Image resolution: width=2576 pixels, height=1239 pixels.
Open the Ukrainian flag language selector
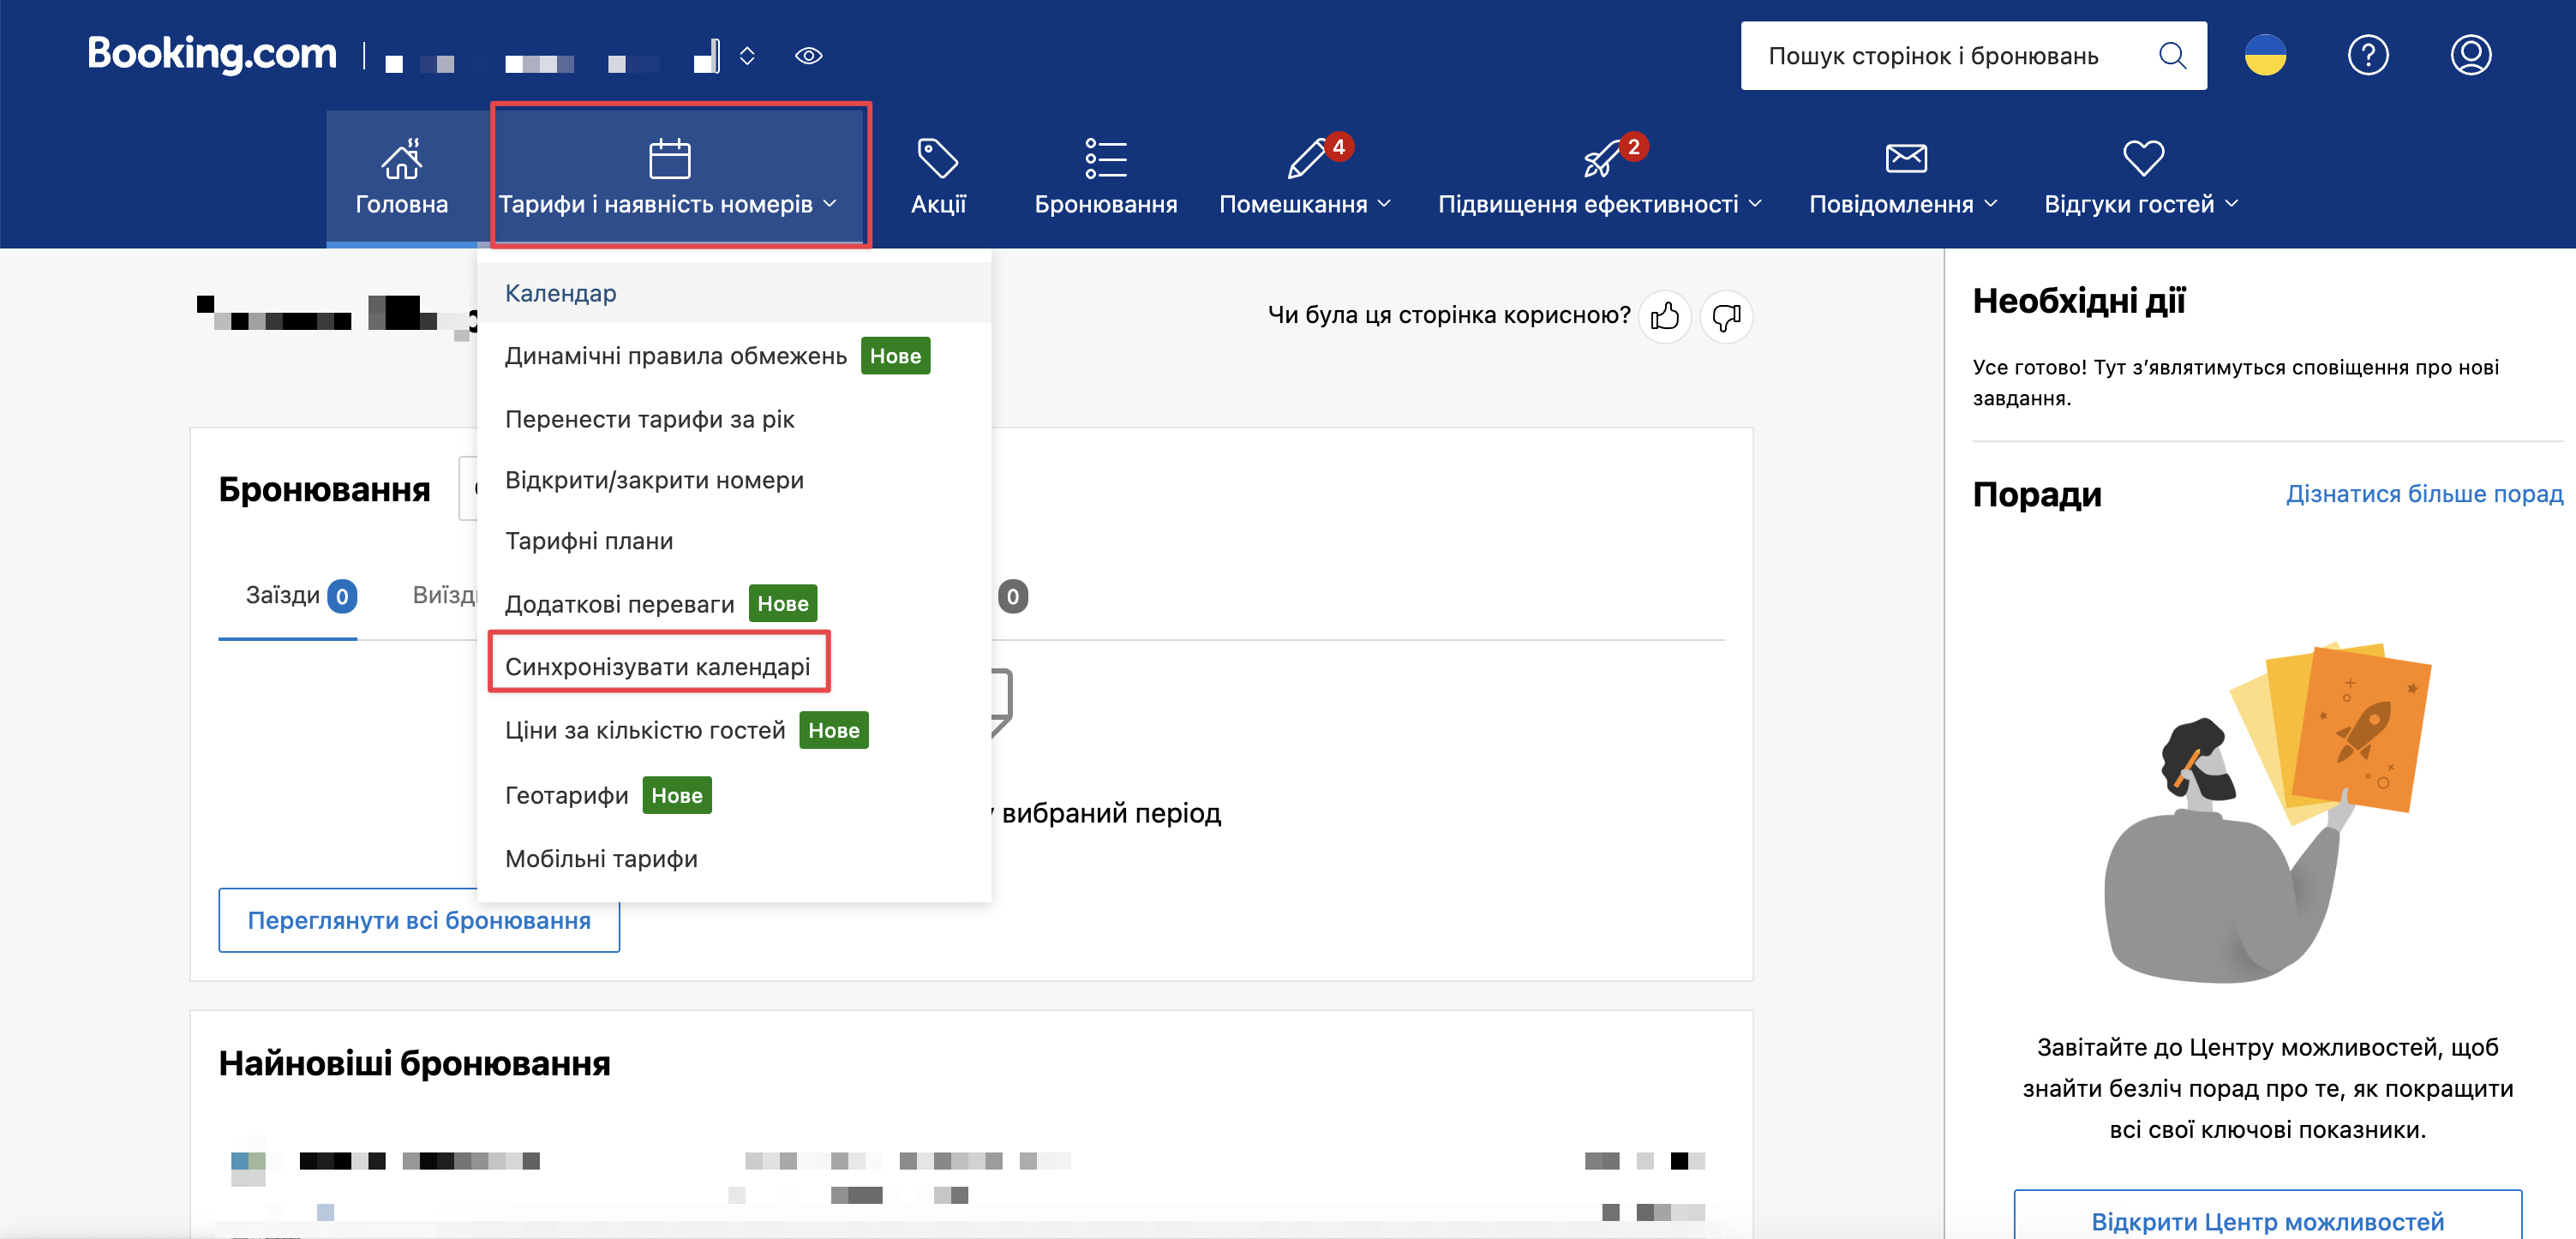pyautogui.click(x=2264, y=56)
